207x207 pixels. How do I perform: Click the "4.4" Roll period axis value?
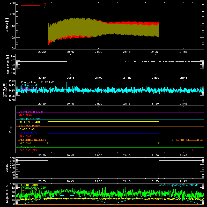pos(13,56)
